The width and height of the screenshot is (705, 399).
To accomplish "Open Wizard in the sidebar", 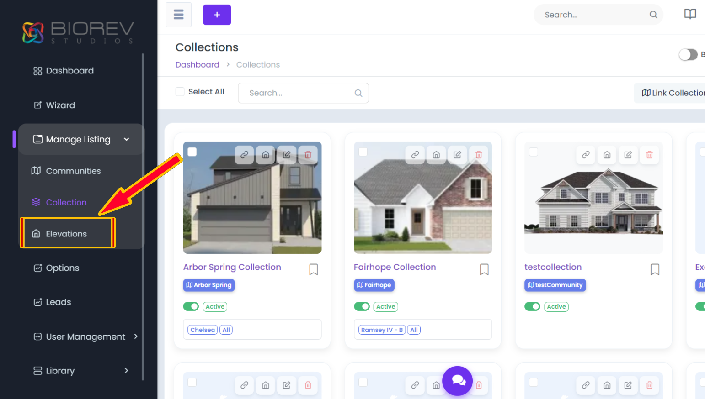I will (54, 105).
